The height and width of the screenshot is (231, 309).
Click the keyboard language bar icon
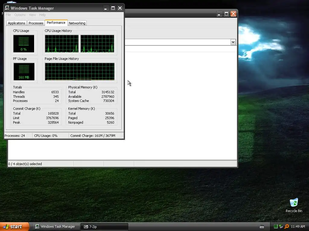click(262, 227)
